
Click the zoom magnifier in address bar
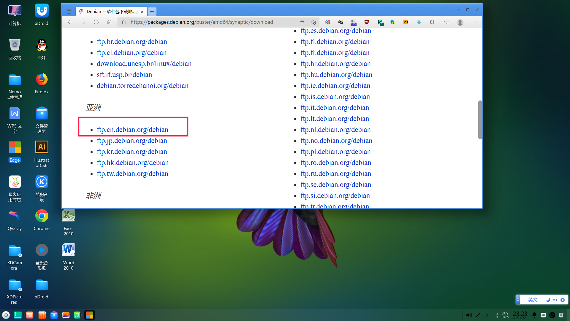pyautogui.click(x=302, y=22)
